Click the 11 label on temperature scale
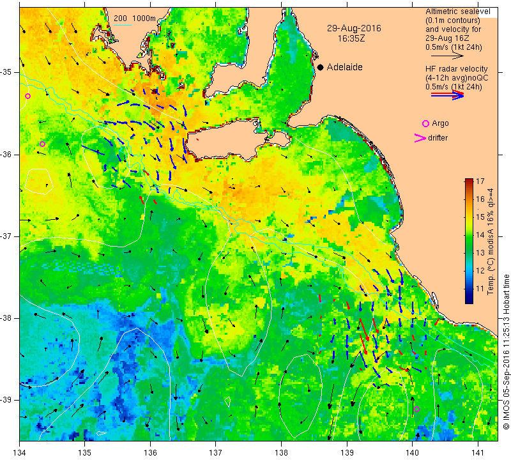511x460 pixels. point(480,288)
